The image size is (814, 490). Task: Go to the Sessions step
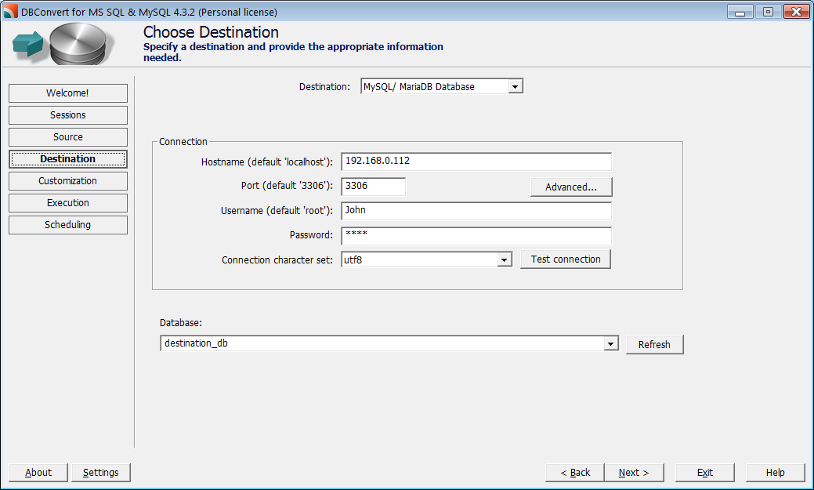[x=68, y=114]
